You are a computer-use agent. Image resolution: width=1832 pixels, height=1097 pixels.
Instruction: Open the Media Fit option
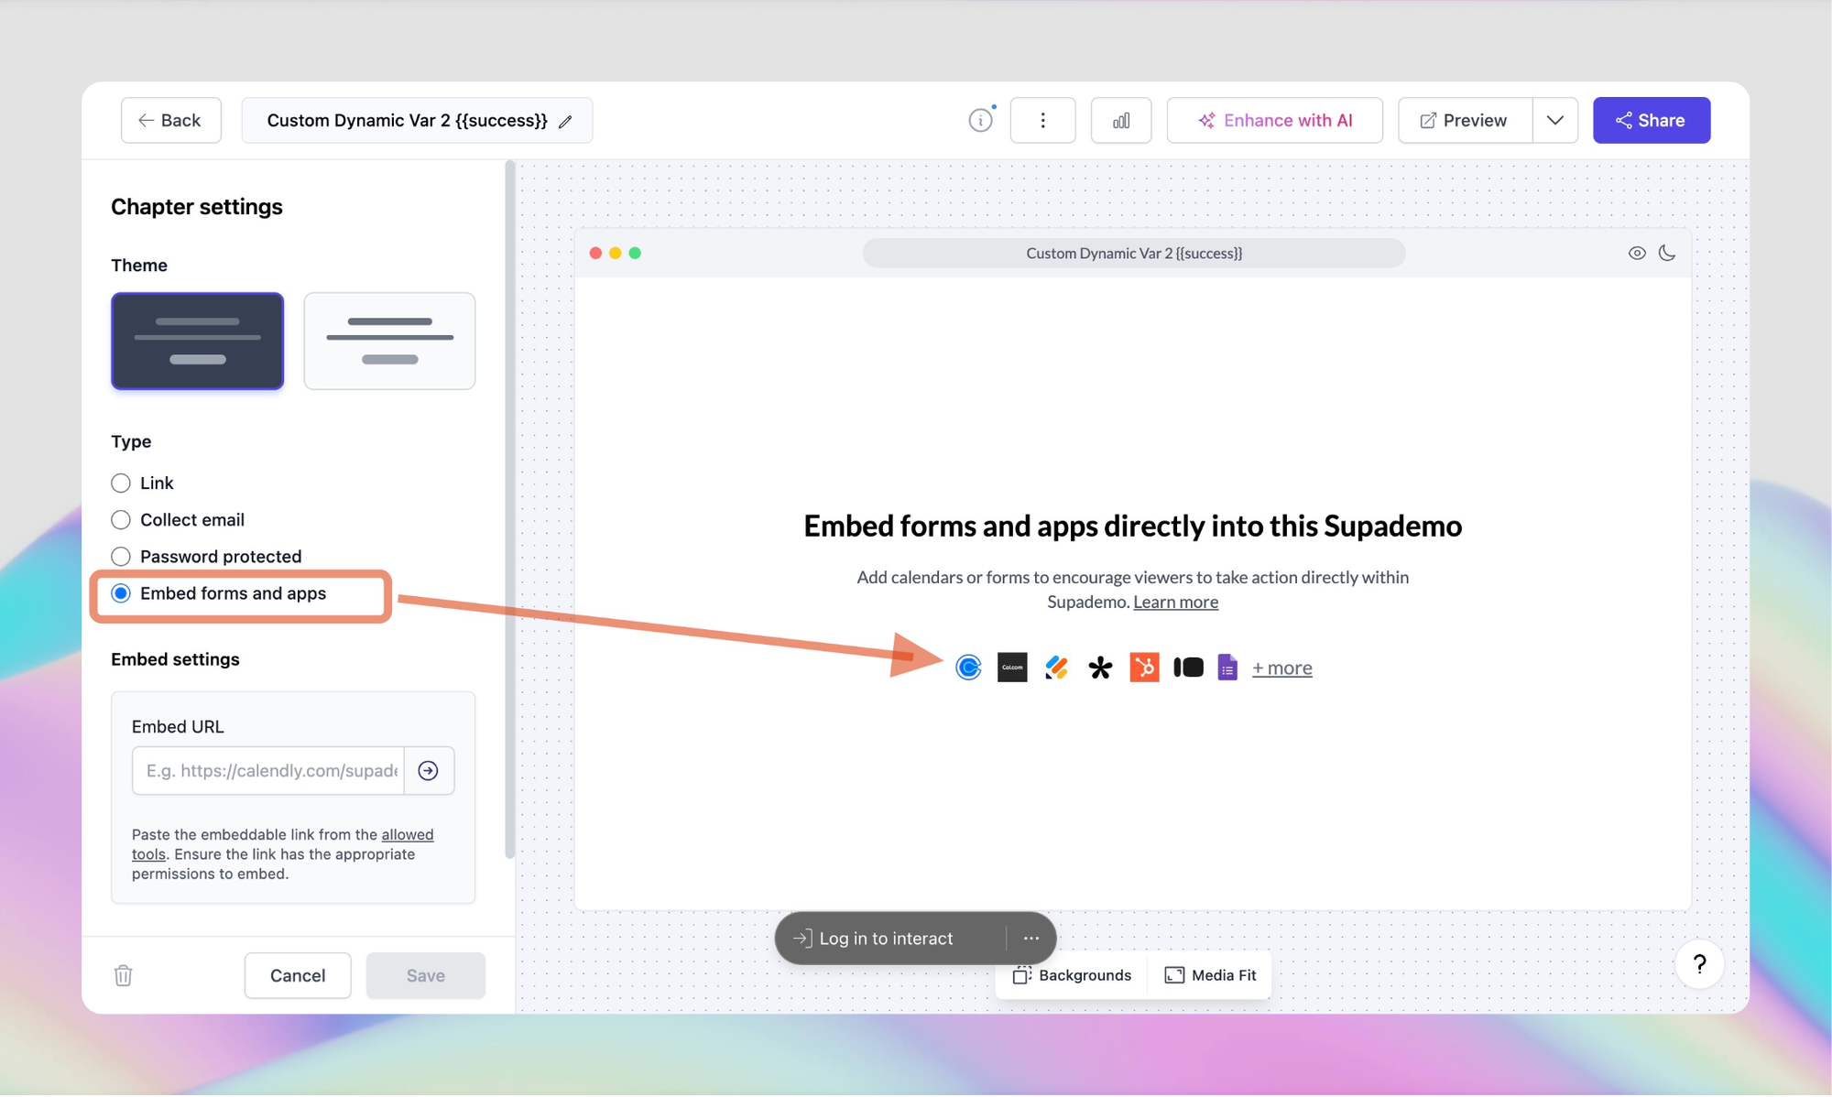click(1211, 975)
